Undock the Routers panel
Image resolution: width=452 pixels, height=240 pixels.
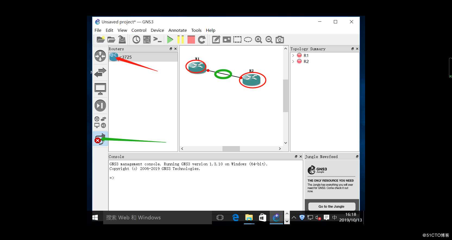click(171, 49)
